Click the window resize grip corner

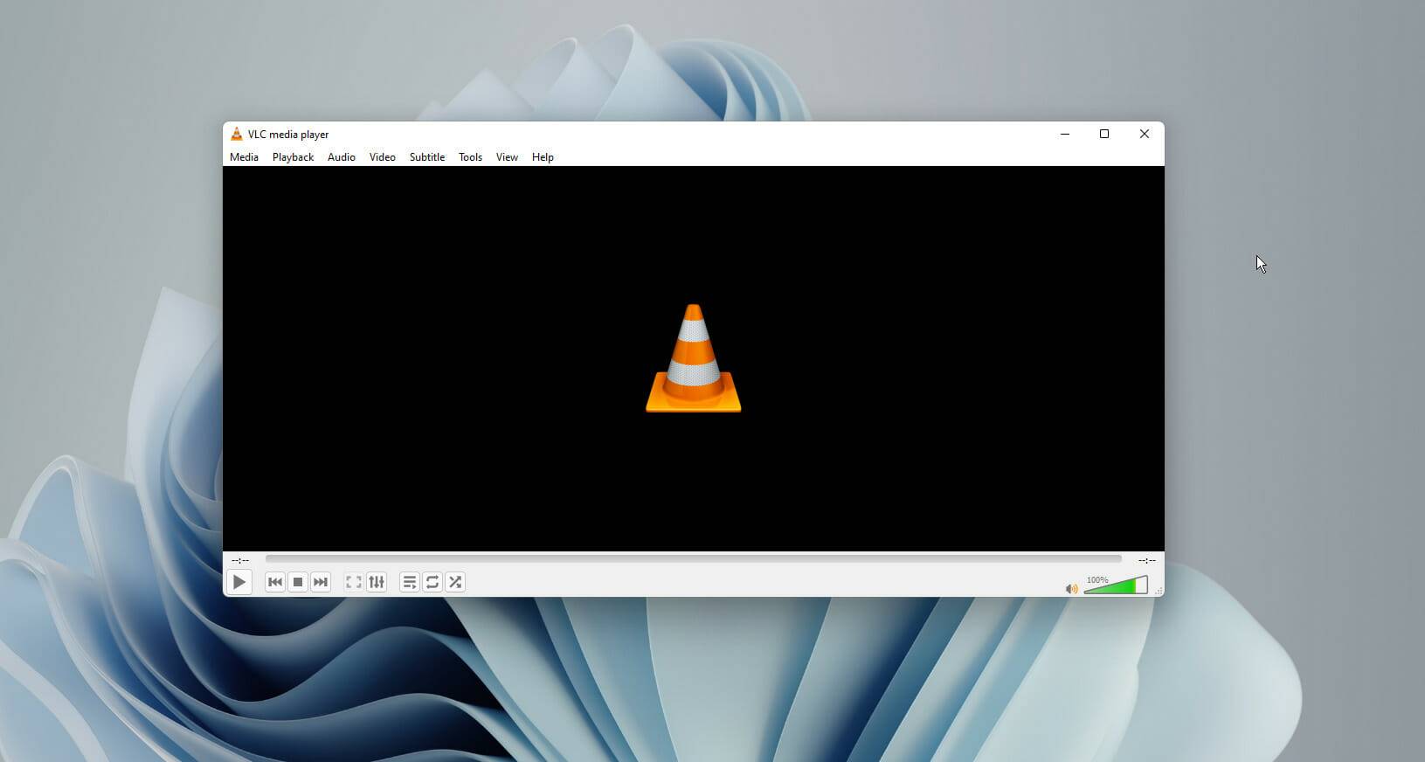click(1159, 592)
